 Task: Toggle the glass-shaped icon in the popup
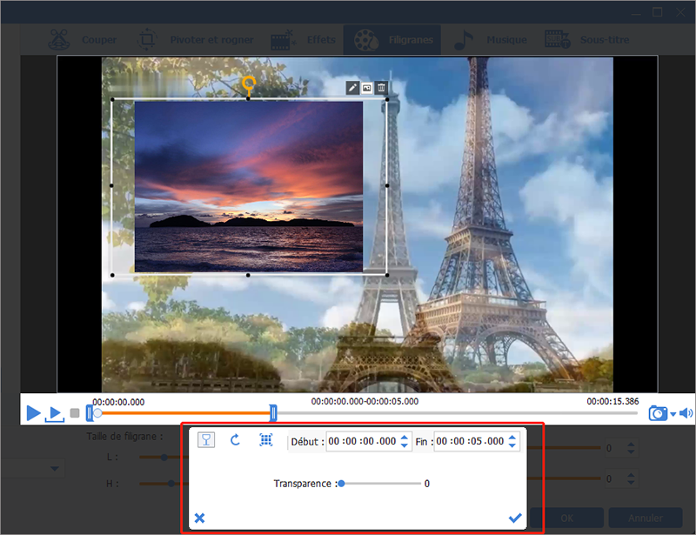click(x=206, y=440)
